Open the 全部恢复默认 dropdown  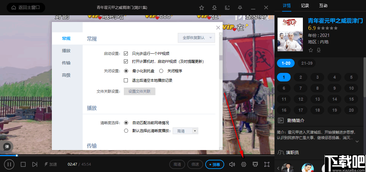[196, 38]
